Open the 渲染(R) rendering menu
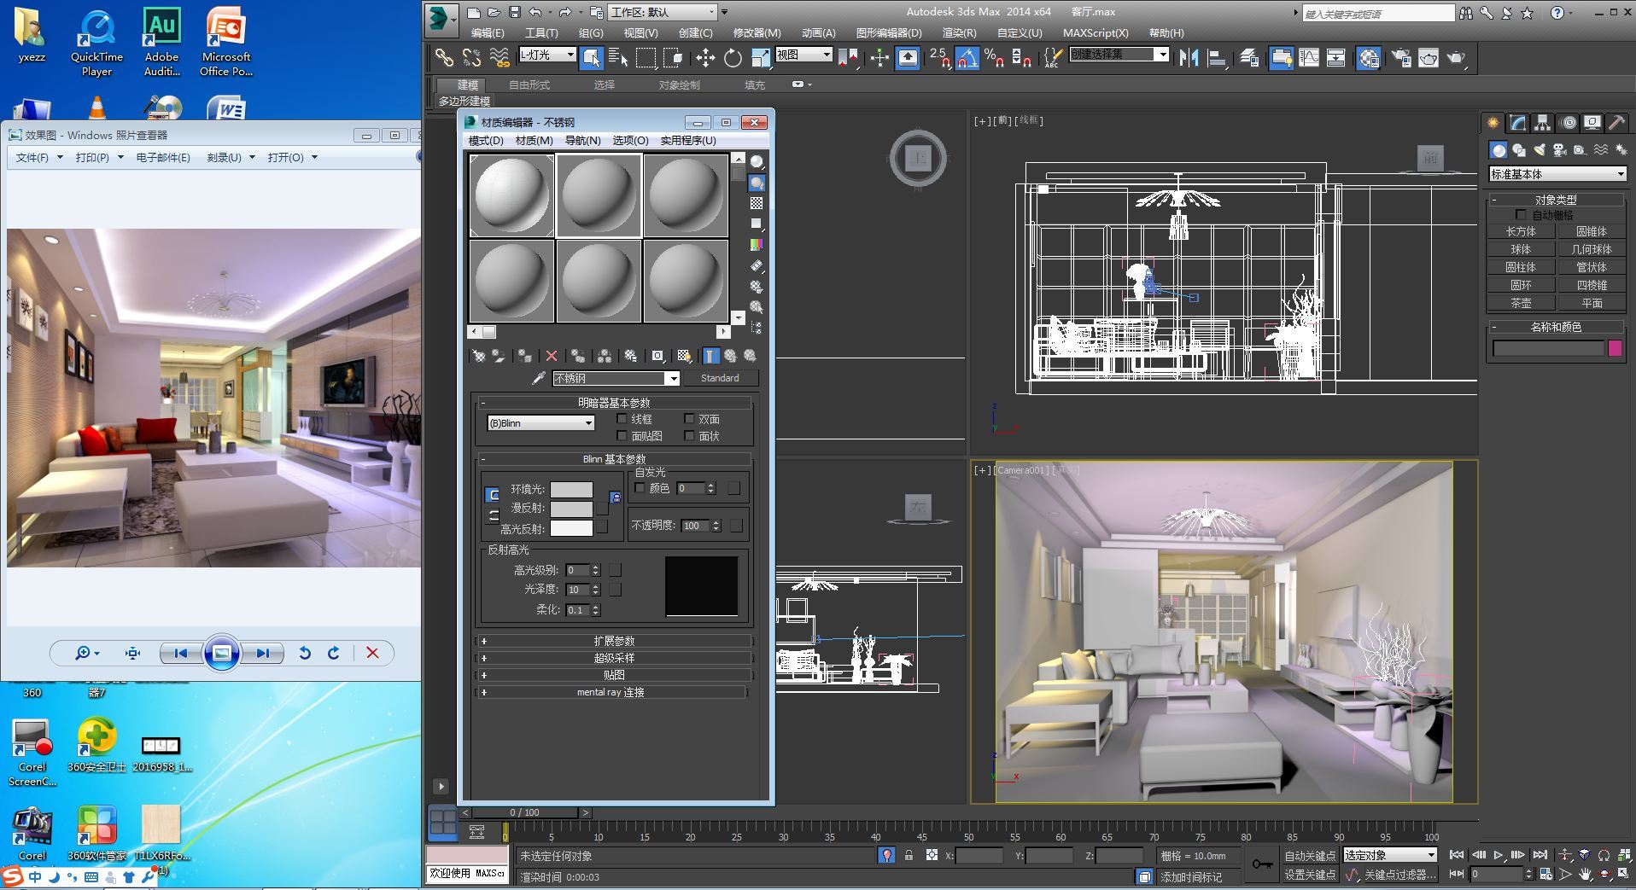 (958, 33)
